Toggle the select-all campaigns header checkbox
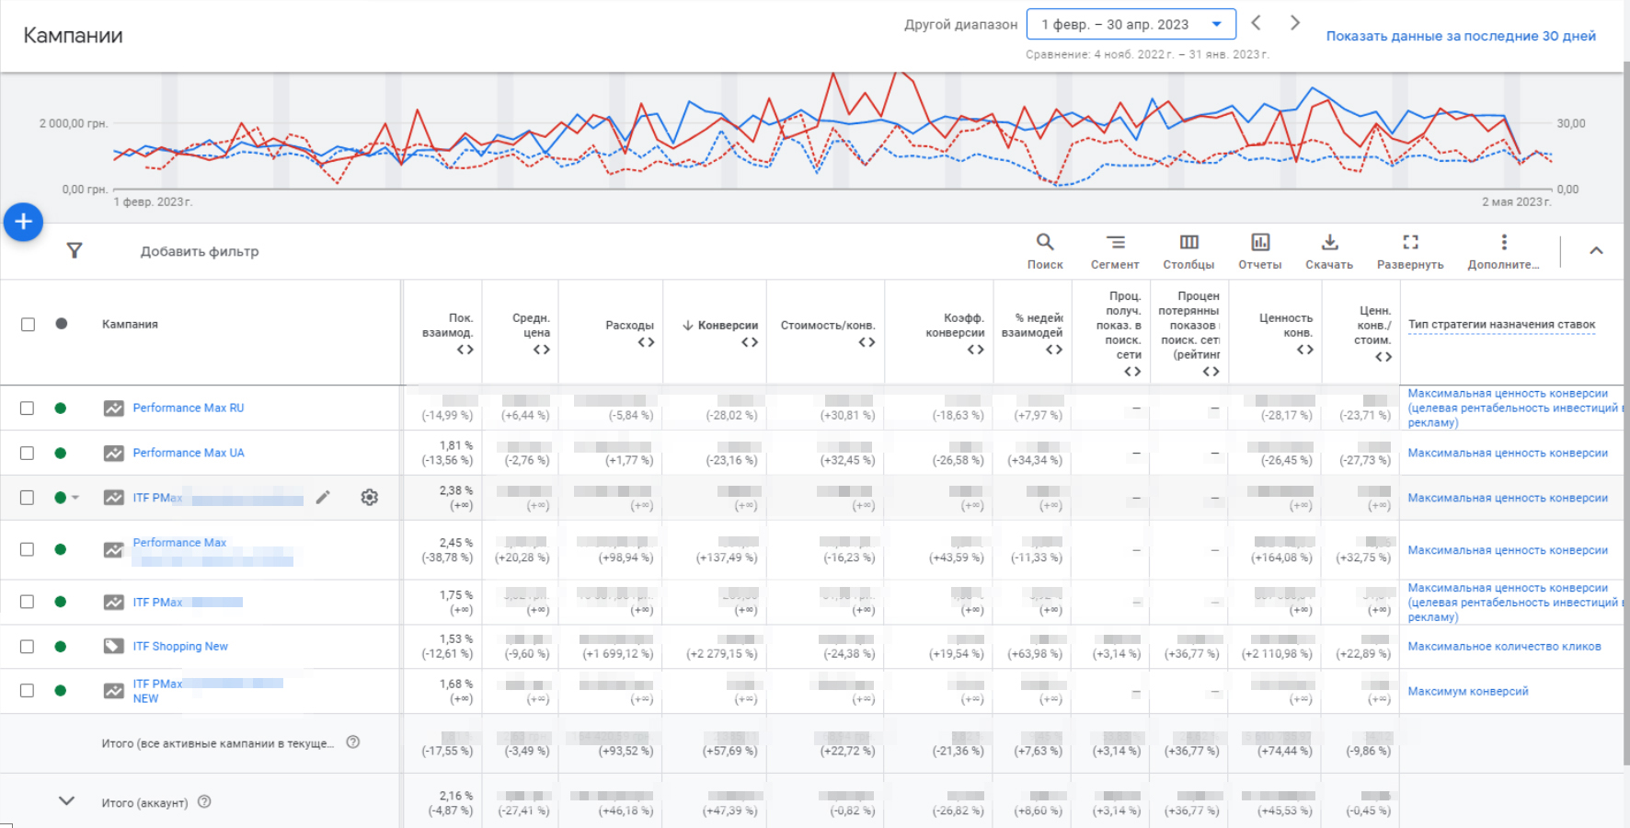 tap(28, 324)
